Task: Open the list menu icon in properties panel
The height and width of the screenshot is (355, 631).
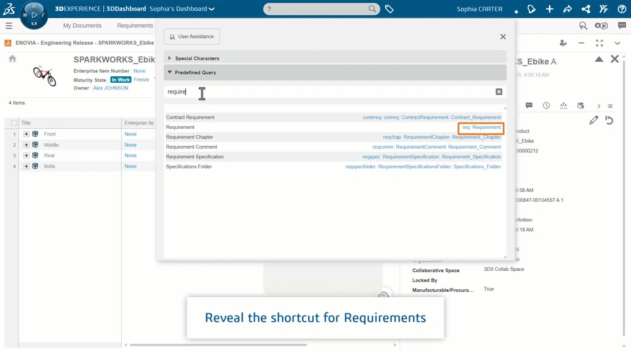Action: pos(610,106)
